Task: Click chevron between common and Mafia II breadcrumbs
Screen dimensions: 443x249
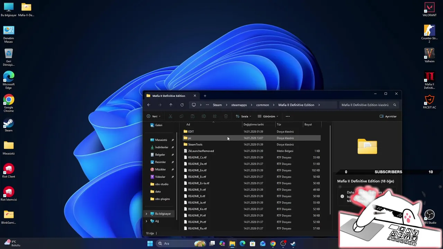Action: (x=274, y=105)
